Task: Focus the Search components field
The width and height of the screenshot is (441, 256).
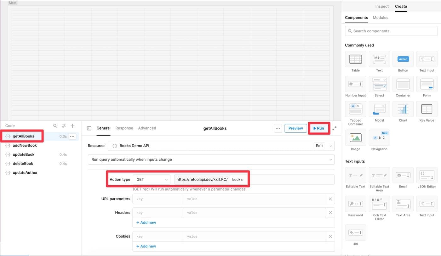Action: 391,31
